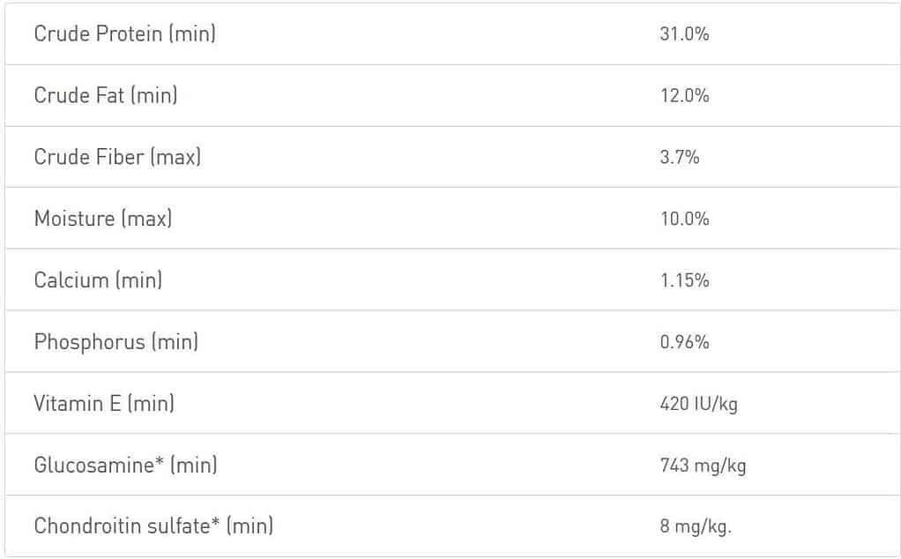Select the Glucosamine* (min) label
The height and width of the screenshot is (559, 901).
coord(126,465)
